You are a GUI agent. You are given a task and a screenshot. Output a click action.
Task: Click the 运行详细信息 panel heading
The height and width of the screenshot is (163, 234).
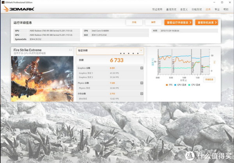(x=23, y=23)
